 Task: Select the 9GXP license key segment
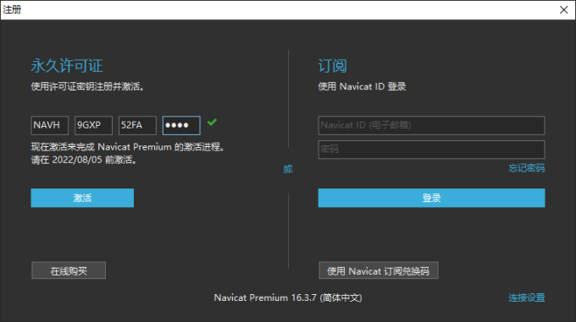[93, 125]
